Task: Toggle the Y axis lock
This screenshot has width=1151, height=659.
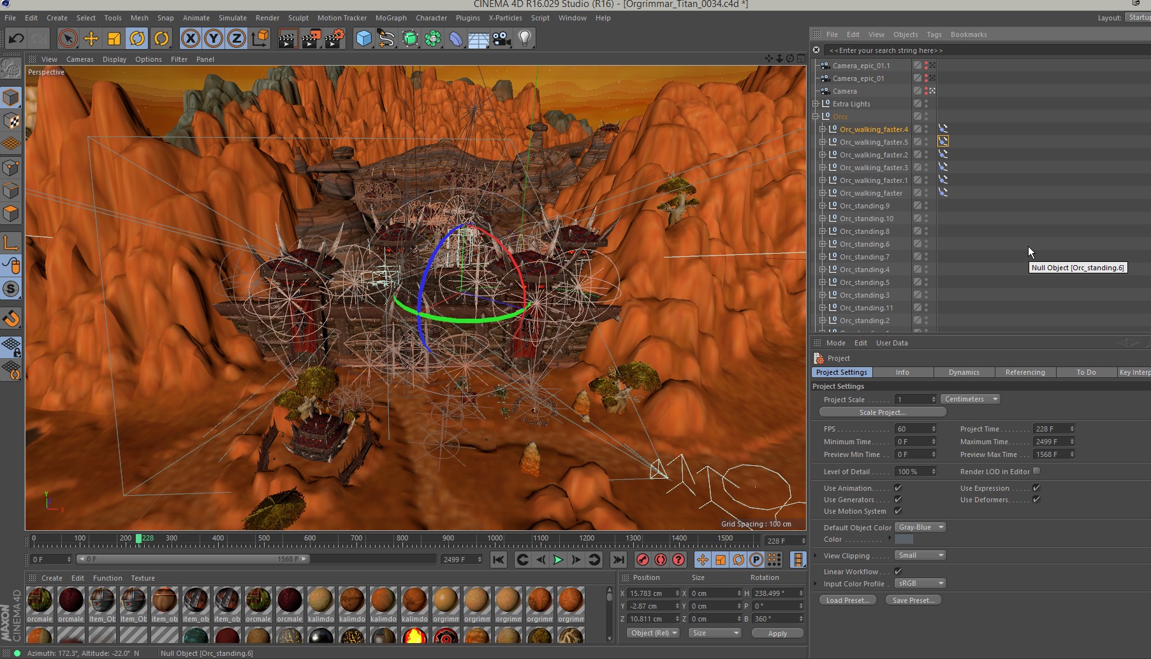Action: tap(214, 39)
